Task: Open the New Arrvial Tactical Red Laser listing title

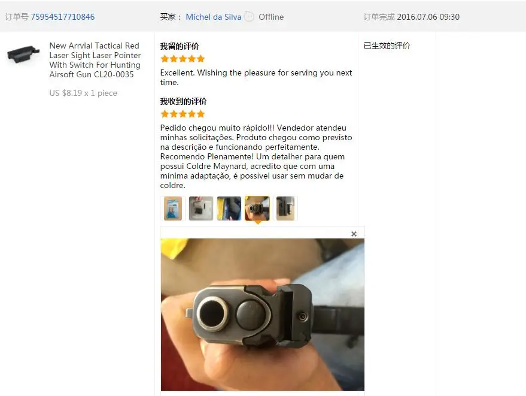Action: tap(95, 60)
